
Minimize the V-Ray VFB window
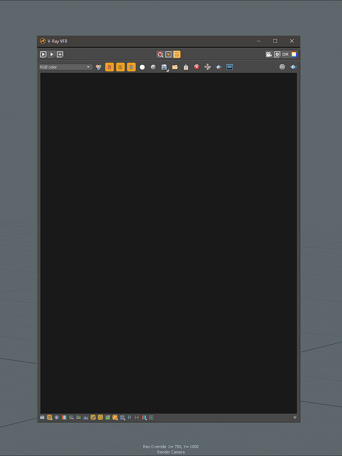259,41
